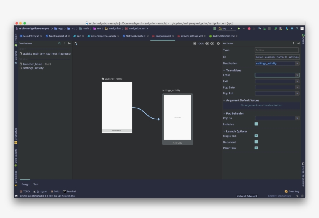Open the arch-navigation-sample gradle tab
Screen dimensions: 319x218
[103, 36]
